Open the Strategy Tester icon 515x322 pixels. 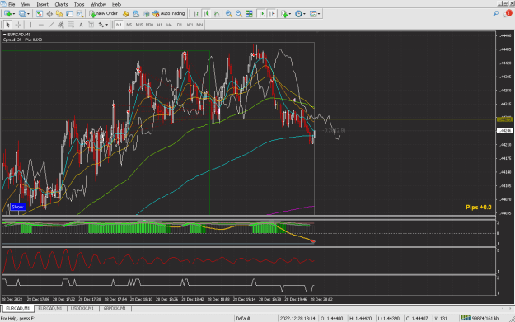coord(80,14)
